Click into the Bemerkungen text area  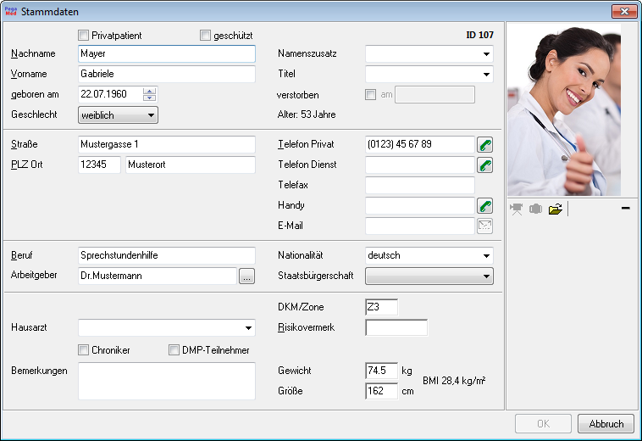pos(166,381)
